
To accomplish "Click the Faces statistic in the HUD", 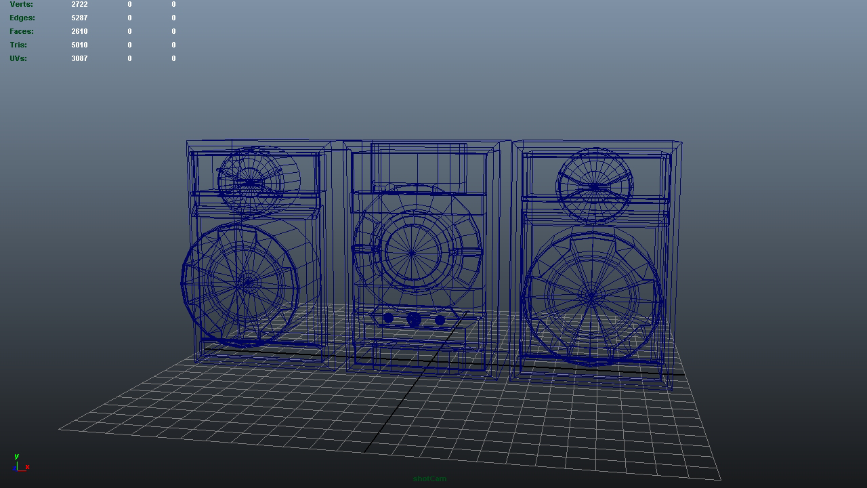I will coord(21,31).
